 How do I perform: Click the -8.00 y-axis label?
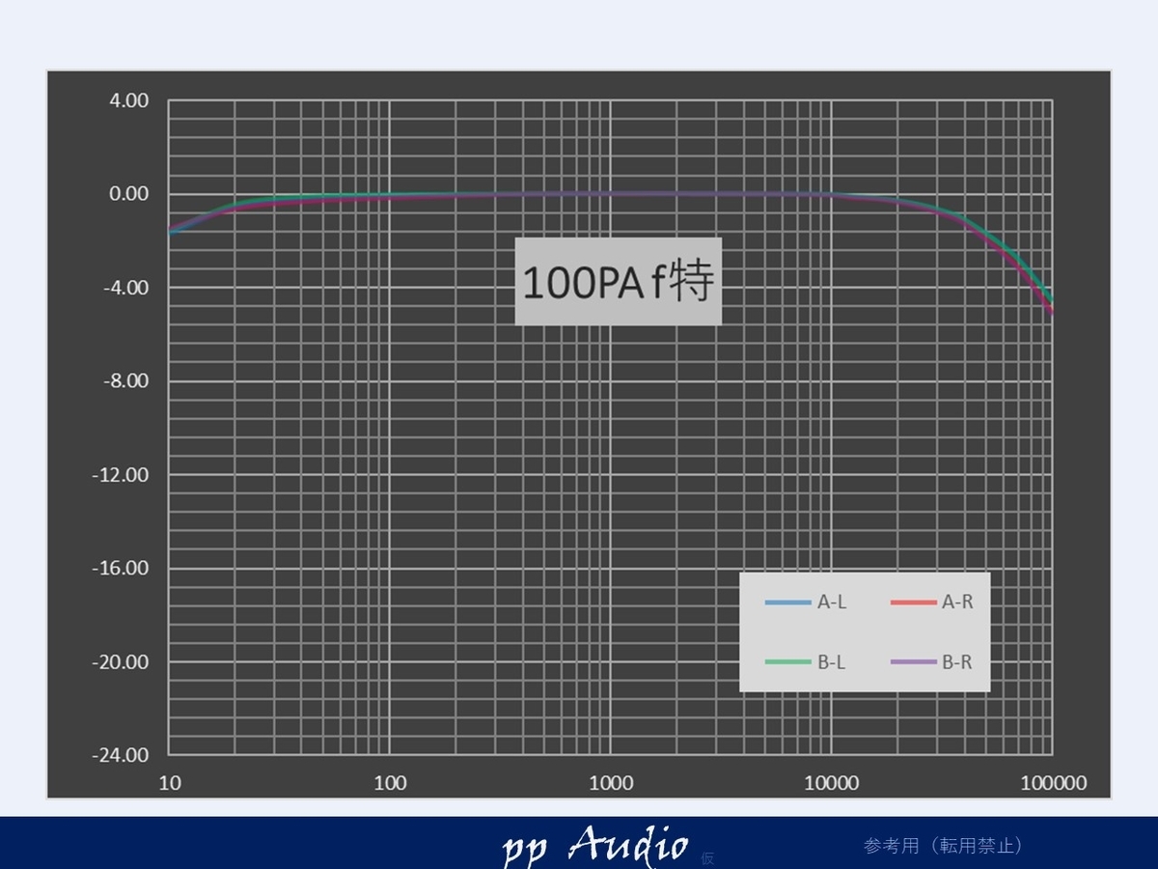(126, 380)
